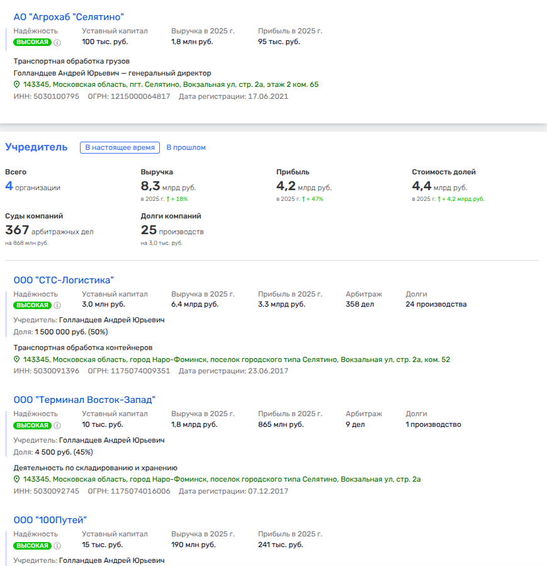Click the map pin by СТС-Логистика address
Screen dimensions: 547x566
17,359
